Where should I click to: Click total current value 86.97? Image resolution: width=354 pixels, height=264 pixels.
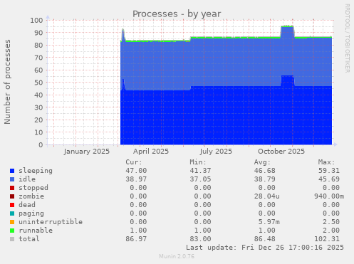[136, 239]
